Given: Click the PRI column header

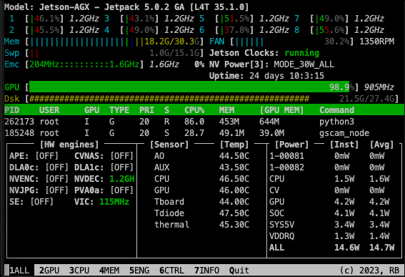Looking at the screenshot, I should click(146, 110).
